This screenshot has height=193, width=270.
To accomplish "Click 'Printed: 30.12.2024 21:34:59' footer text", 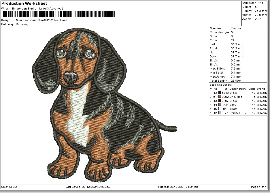I will point(178,187).
